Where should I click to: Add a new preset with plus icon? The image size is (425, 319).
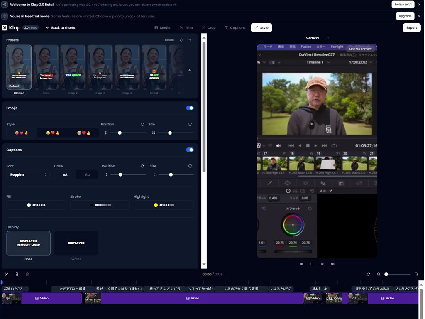coord(190,40)
